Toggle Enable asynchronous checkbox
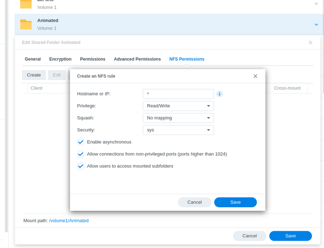 point(81,142)
